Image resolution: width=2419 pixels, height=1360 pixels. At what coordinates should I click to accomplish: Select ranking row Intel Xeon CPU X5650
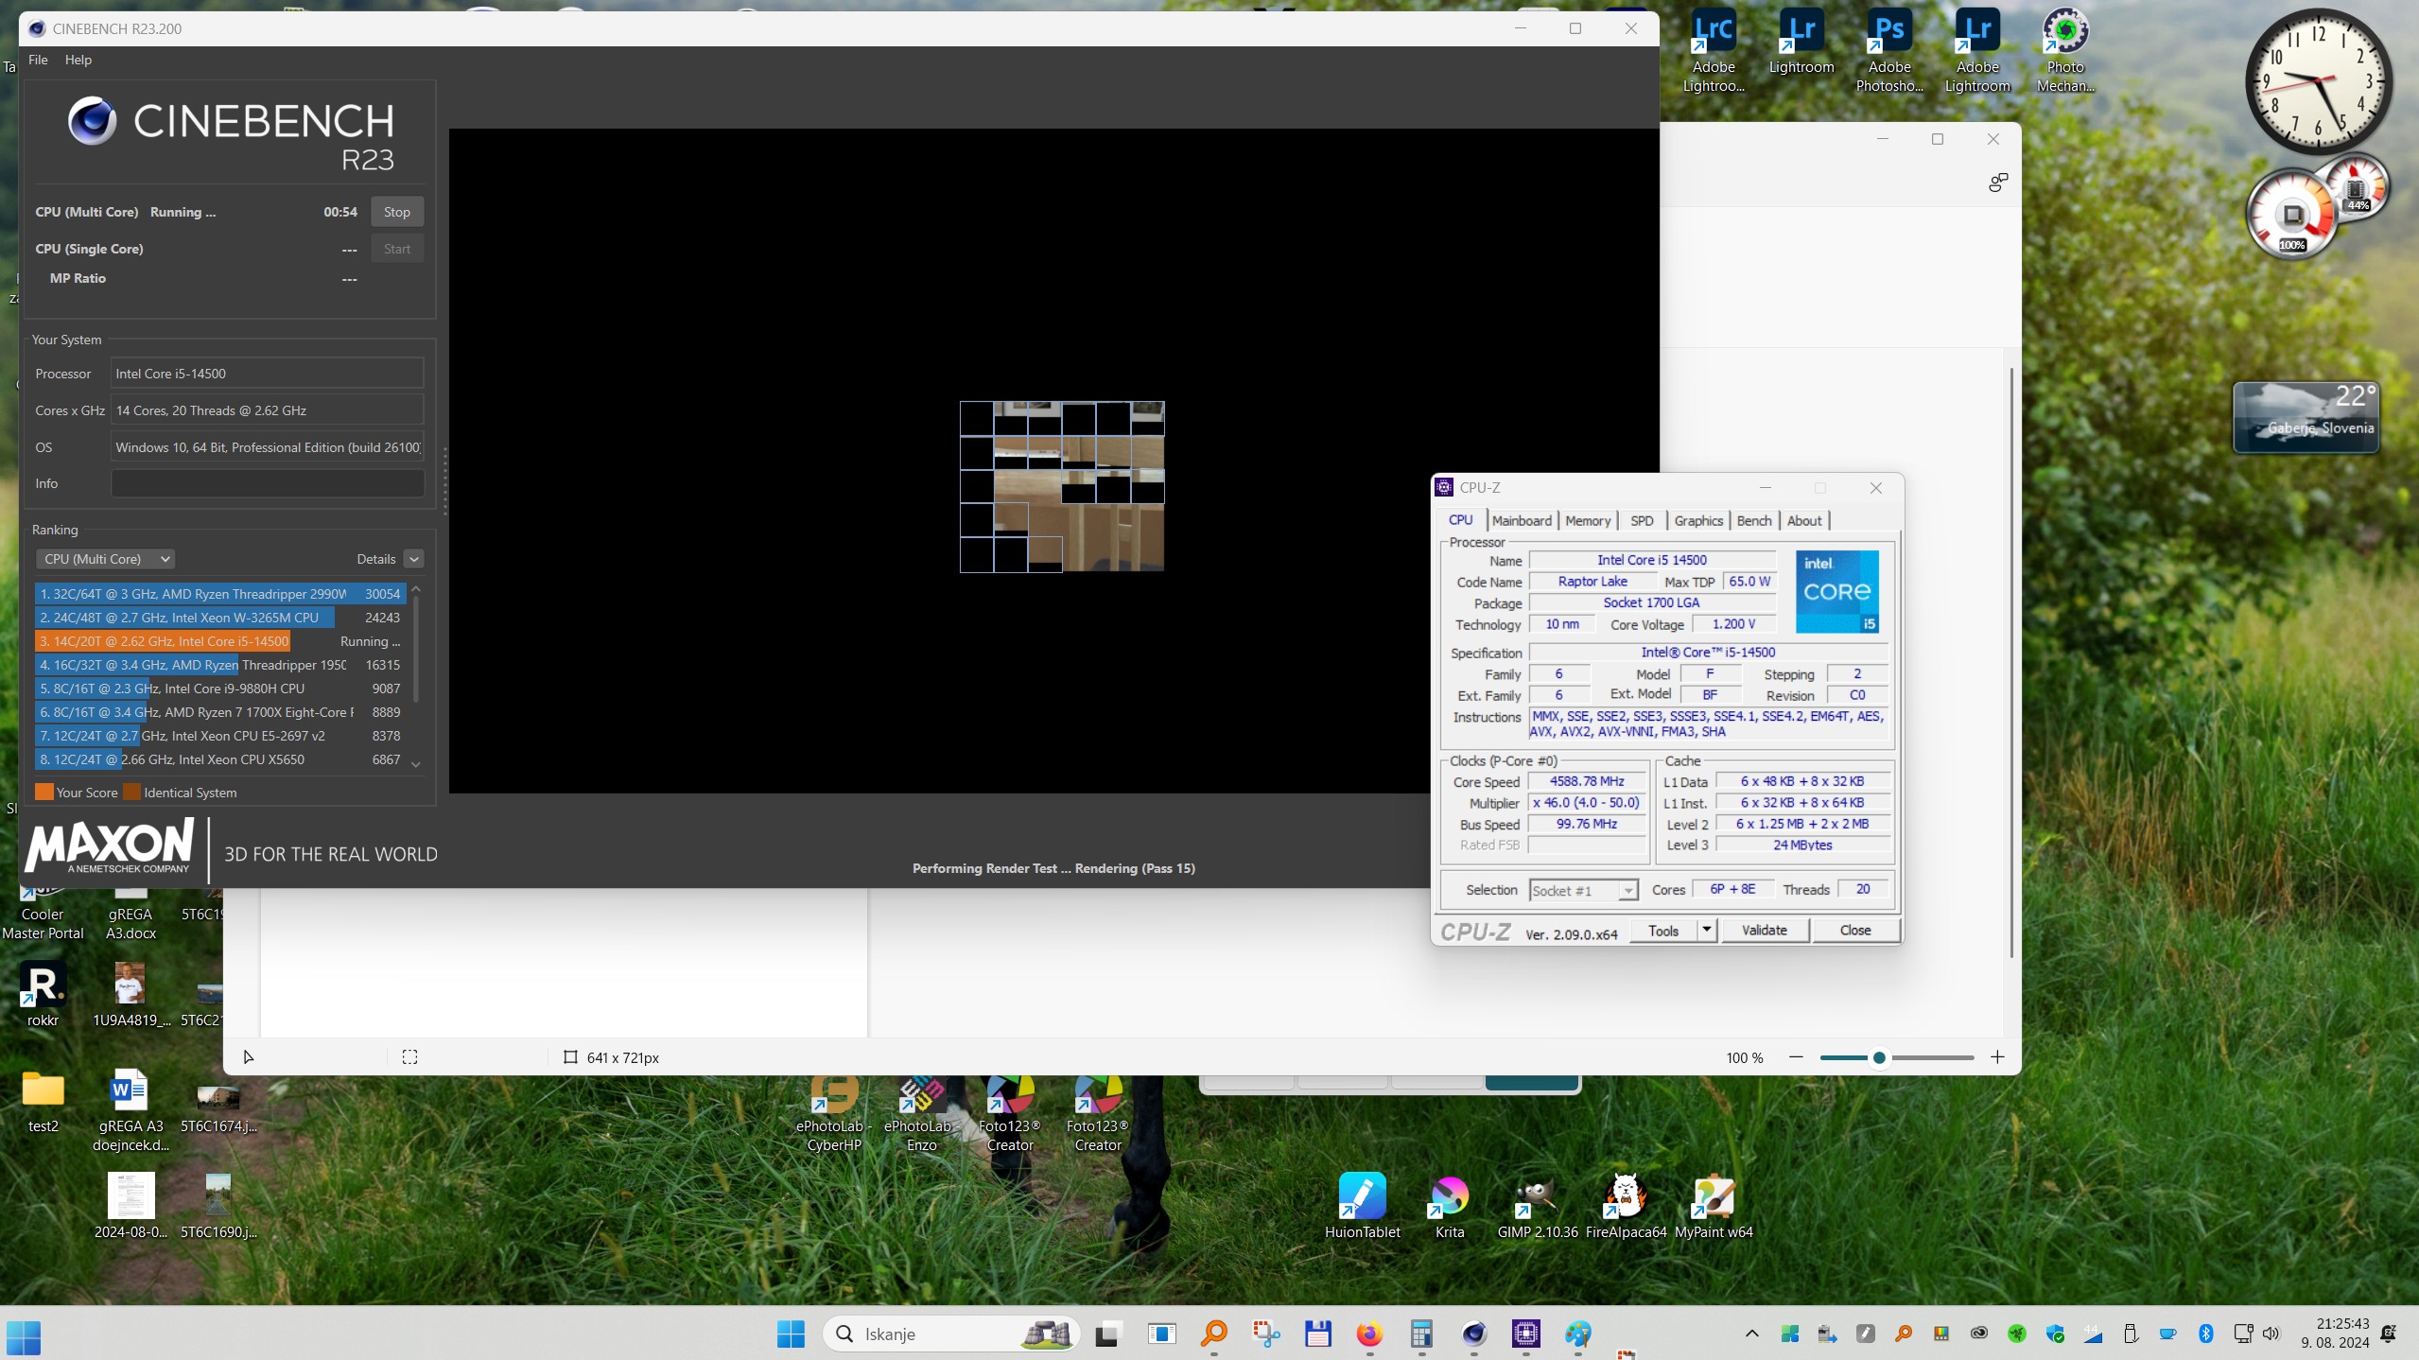(220, 759)
